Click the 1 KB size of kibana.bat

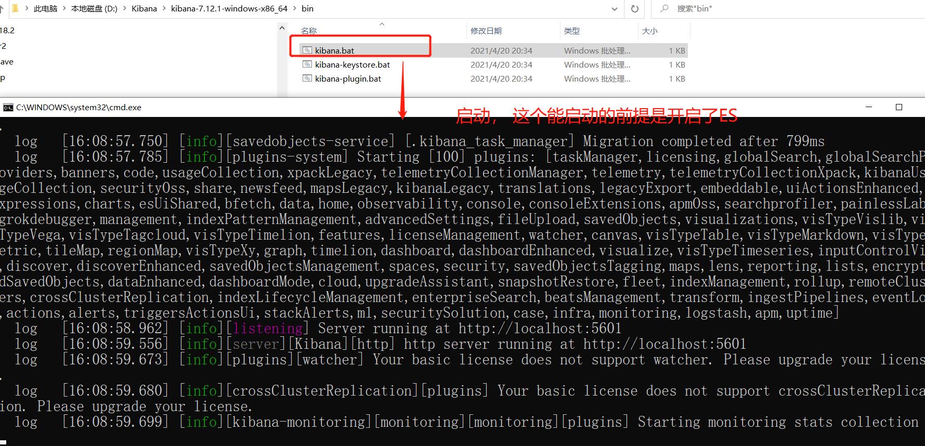pos(677,50)
